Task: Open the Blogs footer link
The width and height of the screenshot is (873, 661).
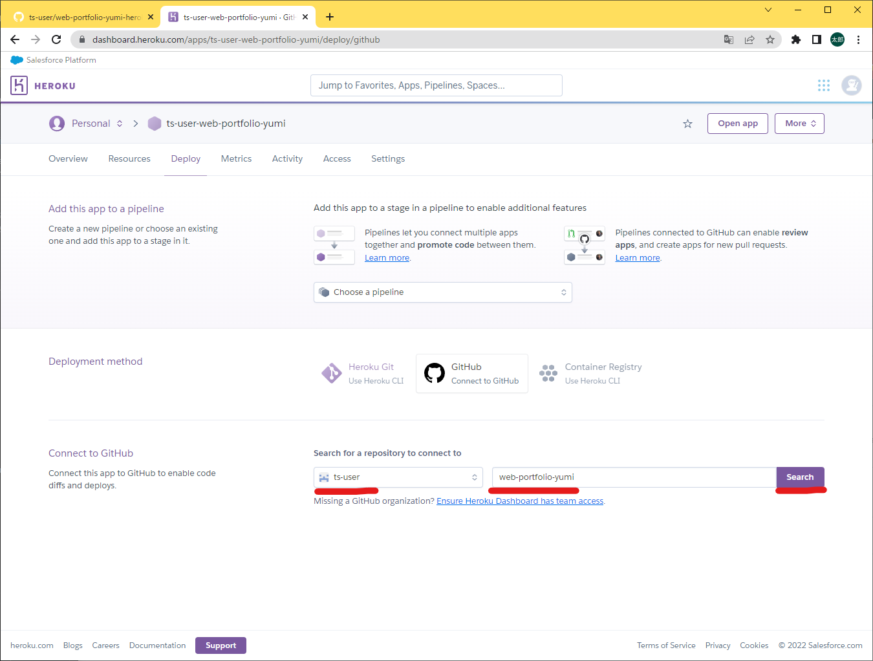Action: tap(73, 645)
